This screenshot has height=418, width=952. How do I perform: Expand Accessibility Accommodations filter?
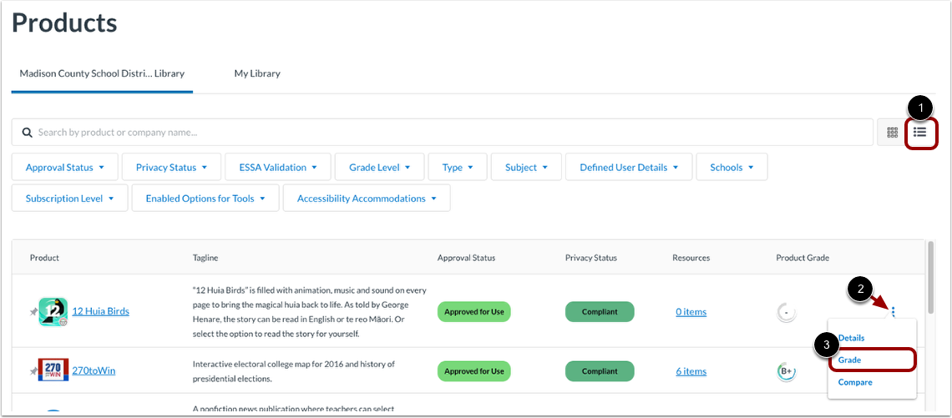coord(367,199)
